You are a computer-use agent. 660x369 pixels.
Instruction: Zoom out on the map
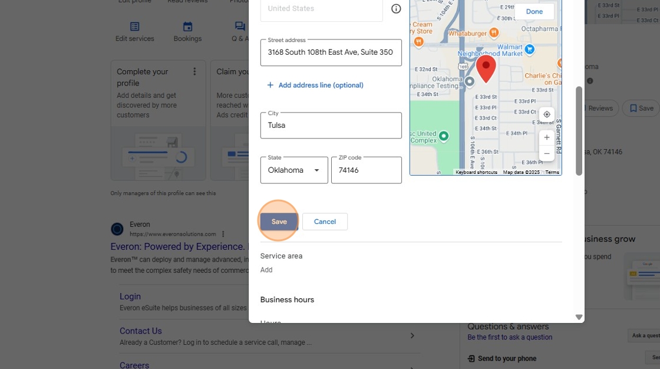click(x=546, y=153)
